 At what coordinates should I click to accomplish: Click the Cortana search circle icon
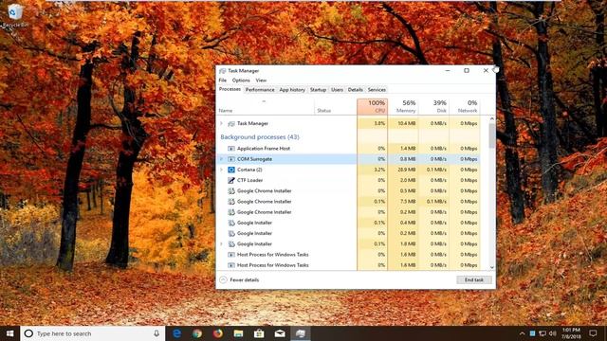(28, 333)
